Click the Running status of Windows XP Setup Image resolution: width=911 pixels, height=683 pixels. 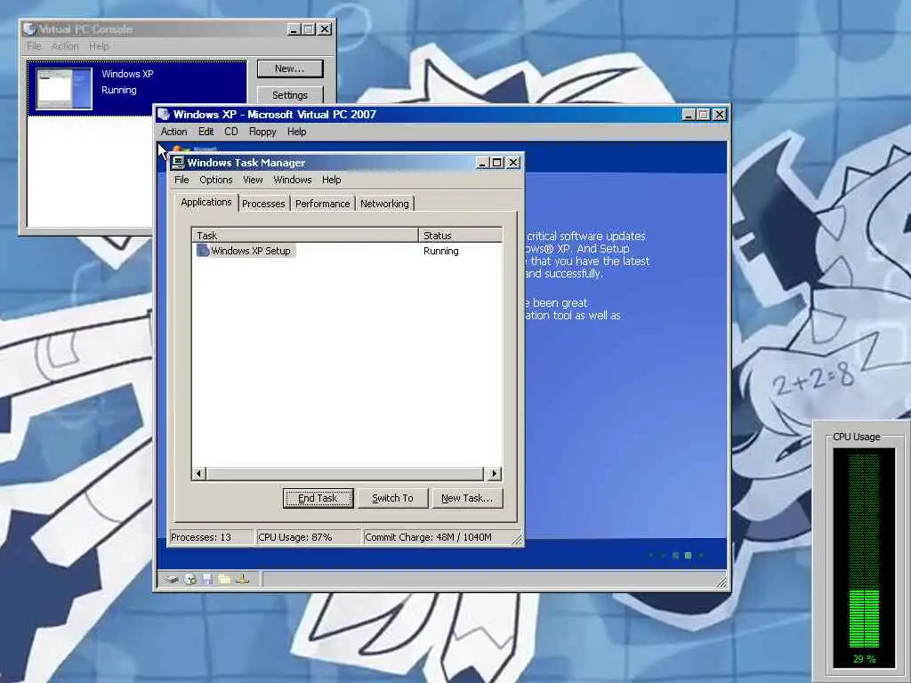[x=441, y=251]
